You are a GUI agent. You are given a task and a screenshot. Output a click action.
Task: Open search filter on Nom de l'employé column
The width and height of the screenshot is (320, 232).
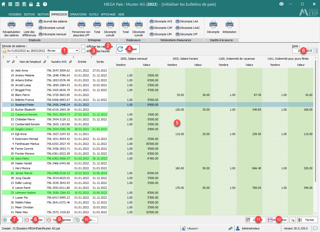pyautogui.click(x=45, y=62)
